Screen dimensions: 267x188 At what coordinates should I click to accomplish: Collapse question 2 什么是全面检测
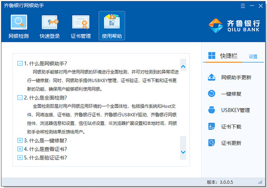click(20, 98)
